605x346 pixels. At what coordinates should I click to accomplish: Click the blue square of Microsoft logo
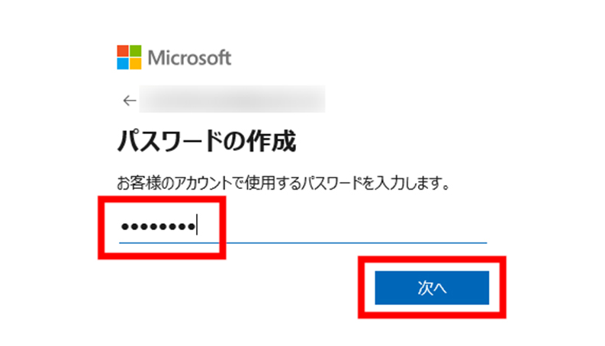123,63
